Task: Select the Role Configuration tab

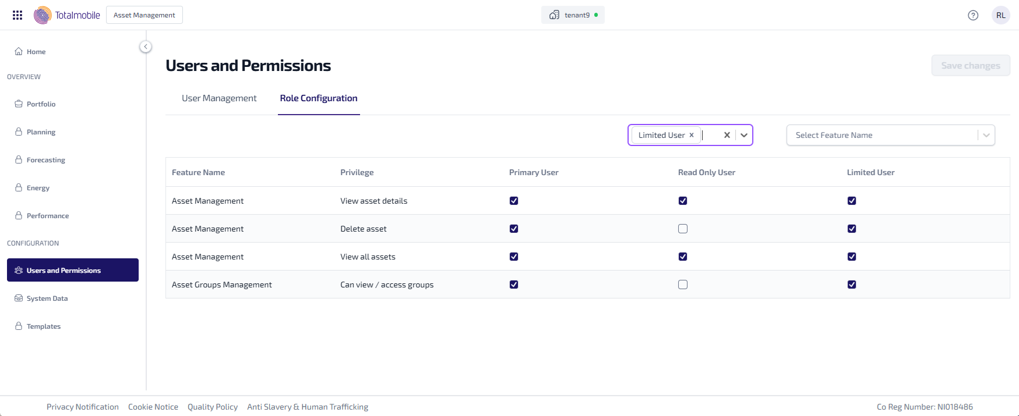Action: click(x=319, y=98)
